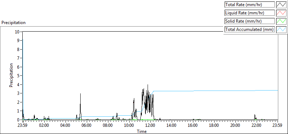
Task: Click the Precipitation chart title
Action: (13, 23)
